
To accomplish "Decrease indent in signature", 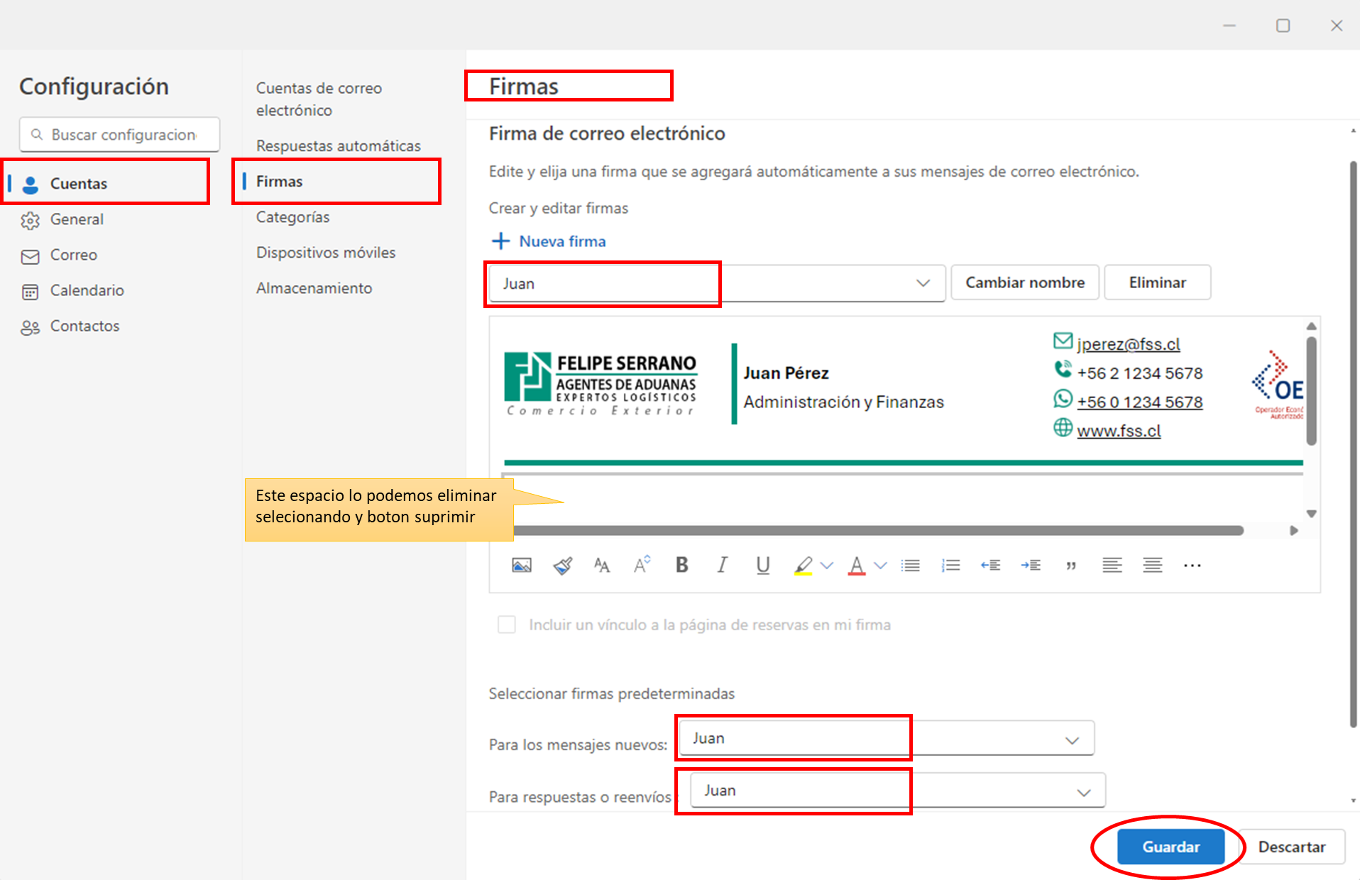I will [991, 566].
